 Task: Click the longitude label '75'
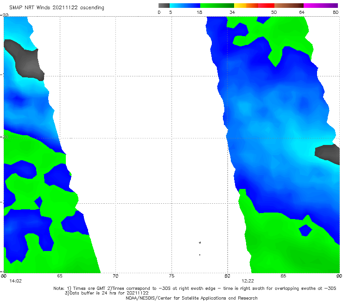171,276
